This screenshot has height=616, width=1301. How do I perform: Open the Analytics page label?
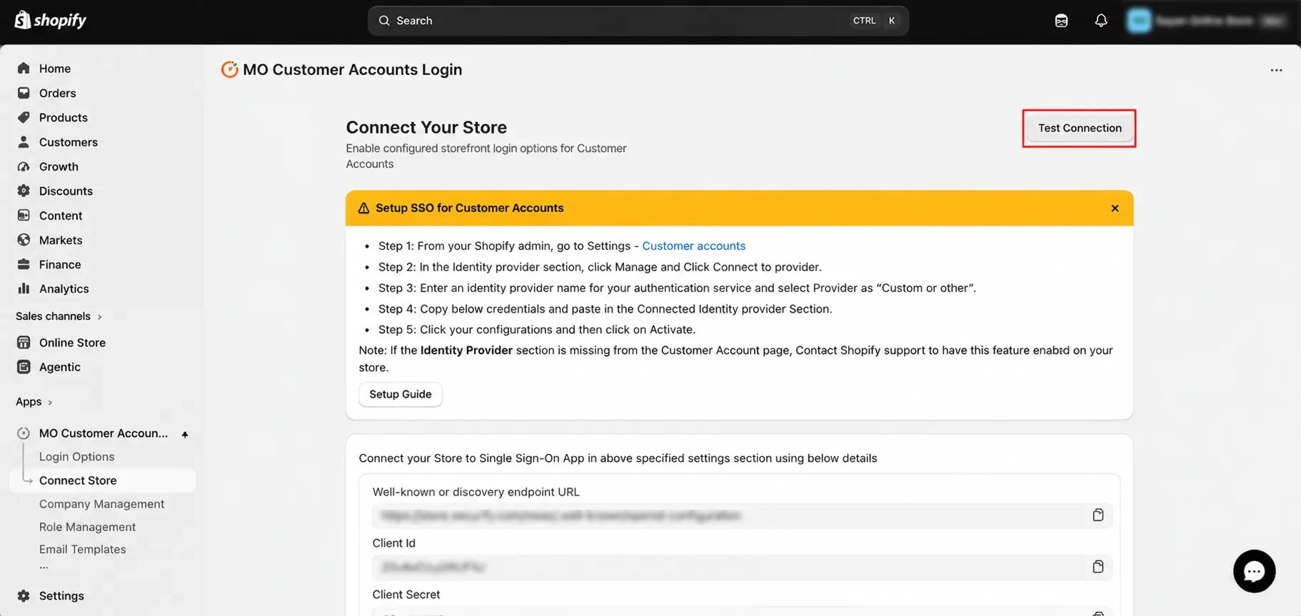pyautogui.click(x=64, y=288)
